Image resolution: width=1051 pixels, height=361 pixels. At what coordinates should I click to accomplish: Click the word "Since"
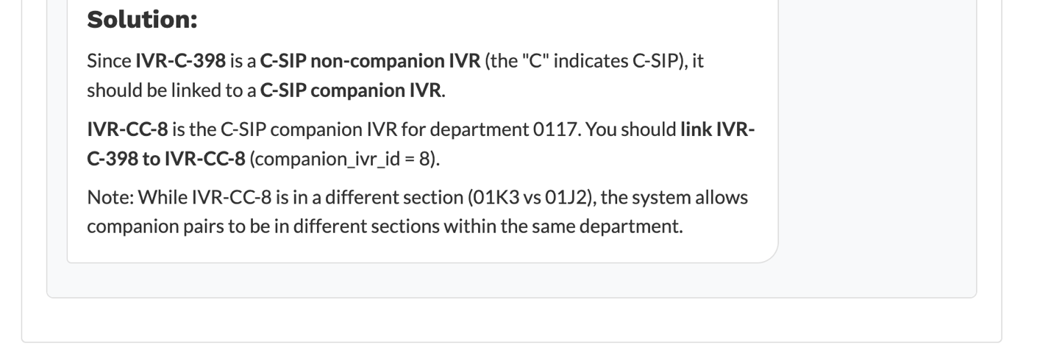pos(109,61)
